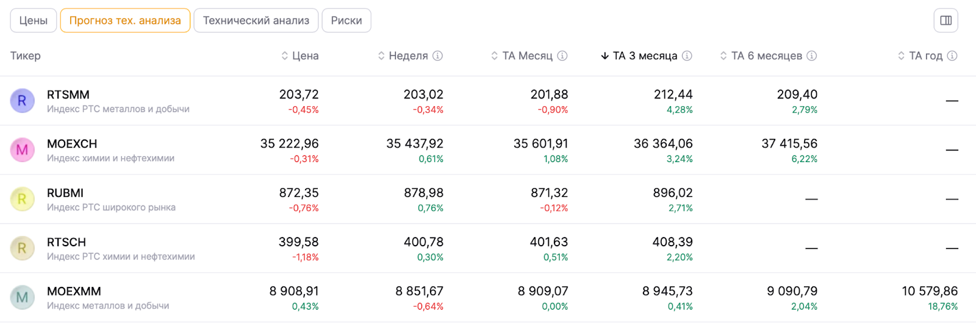Open the RTSCH ticker link
976x323 pixels.
point(66,242)
